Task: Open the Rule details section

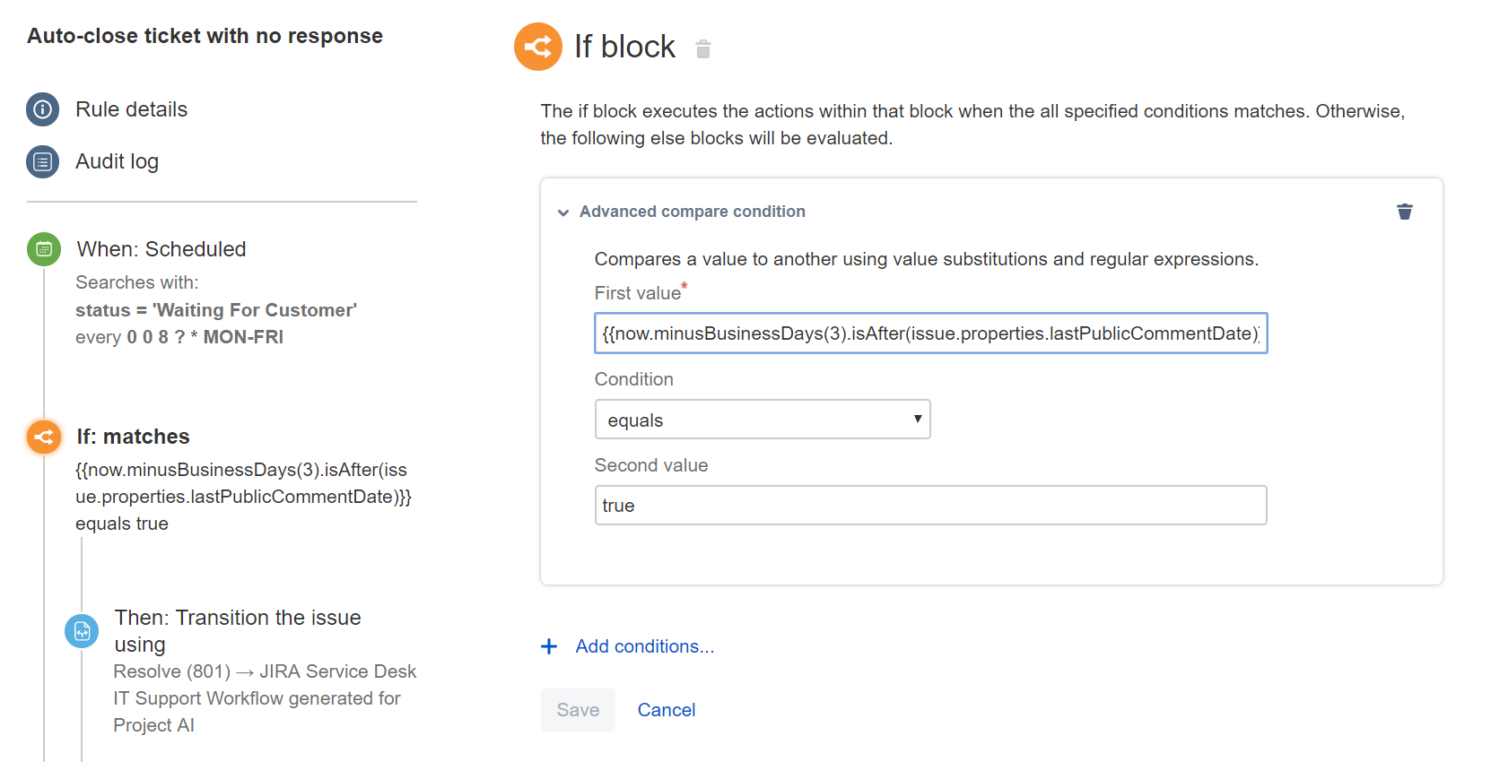Action: [x=131, y=109]
